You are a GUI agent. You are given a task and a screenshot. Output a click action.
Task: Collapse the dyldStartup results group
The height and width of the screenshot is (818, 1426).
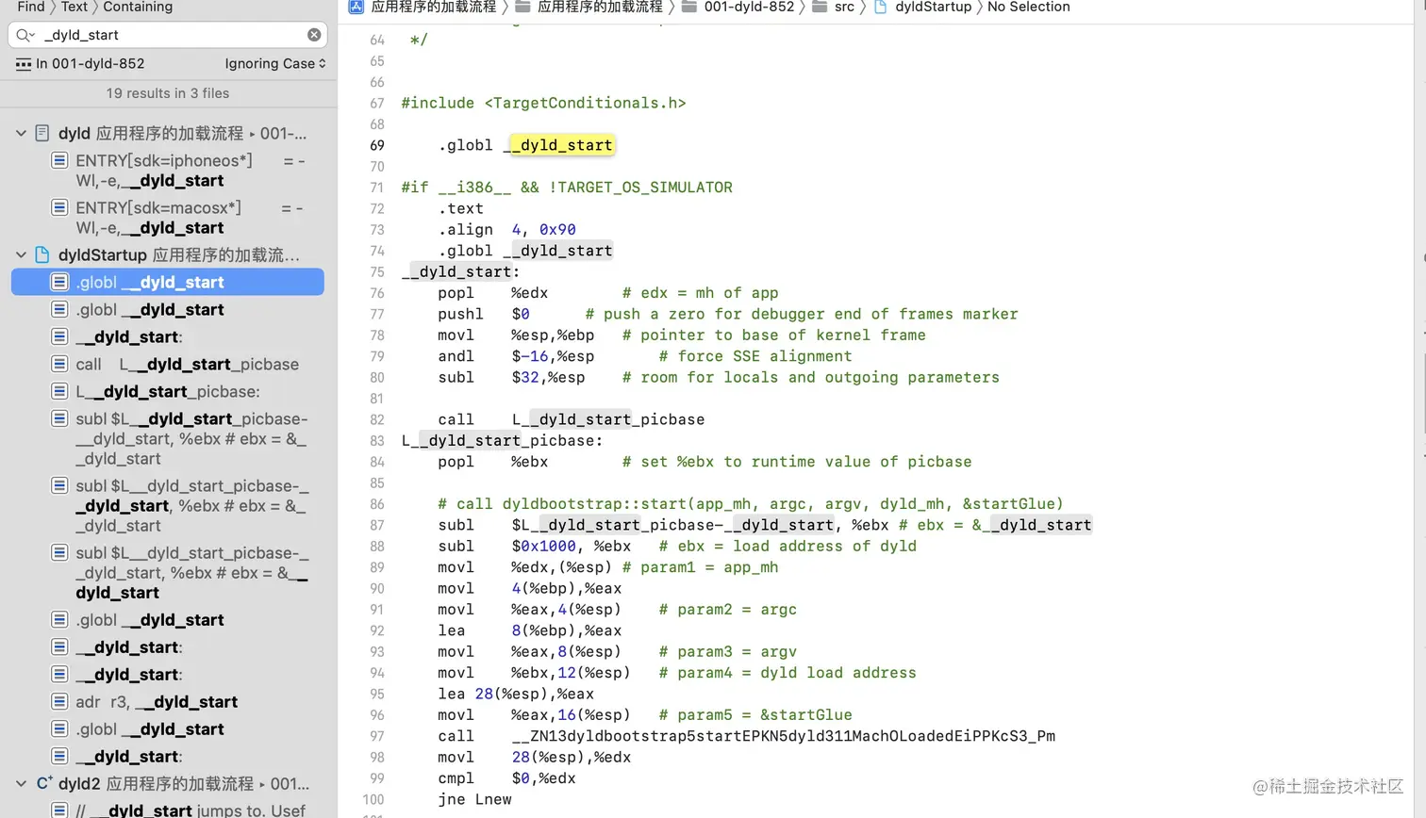click(x=21, y=254)
